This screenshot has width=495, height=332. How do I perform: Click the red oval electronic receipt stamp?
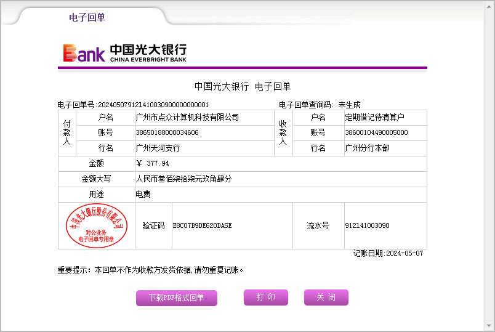(96, 226)
